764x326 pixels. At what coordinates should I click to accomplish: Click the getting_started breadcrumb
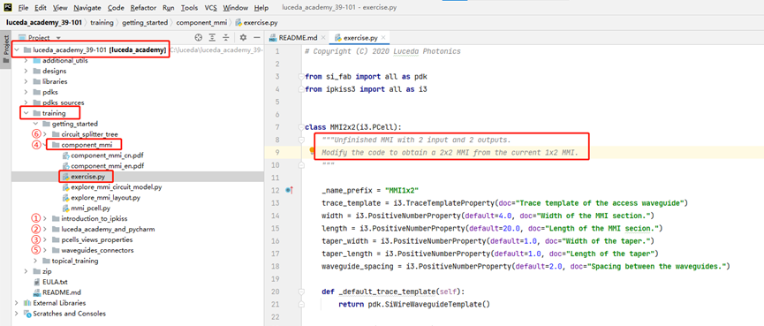coord(145,22)
